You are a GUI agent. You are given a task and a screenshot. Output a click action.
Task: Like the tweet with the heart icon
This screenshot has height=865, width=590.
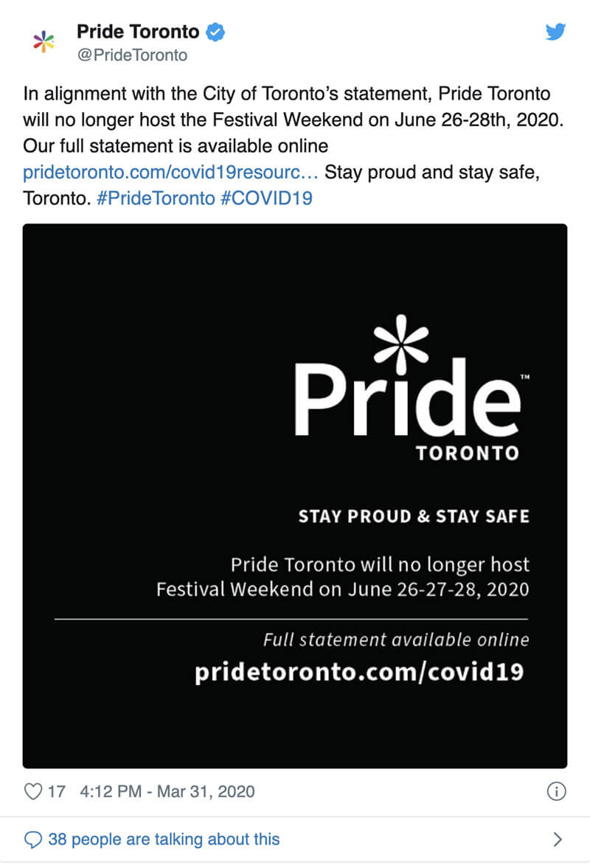[x=33, y=792]
